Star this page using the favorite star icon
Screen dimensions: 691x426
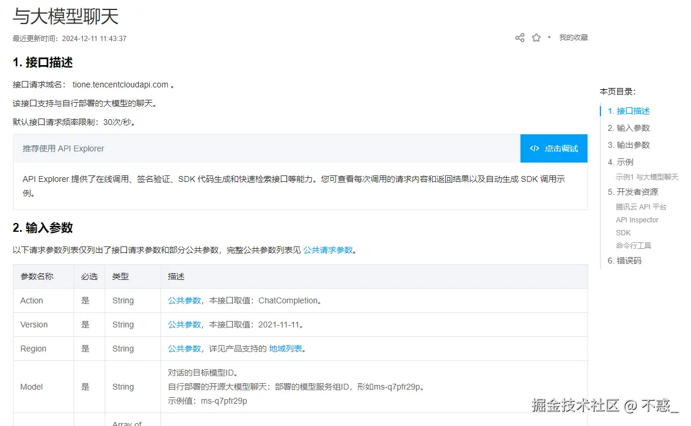(536, 37)
